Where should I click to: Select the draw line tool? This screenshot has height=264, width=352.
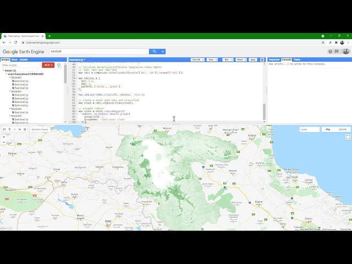pyautogui.click(x=15, y=130)
